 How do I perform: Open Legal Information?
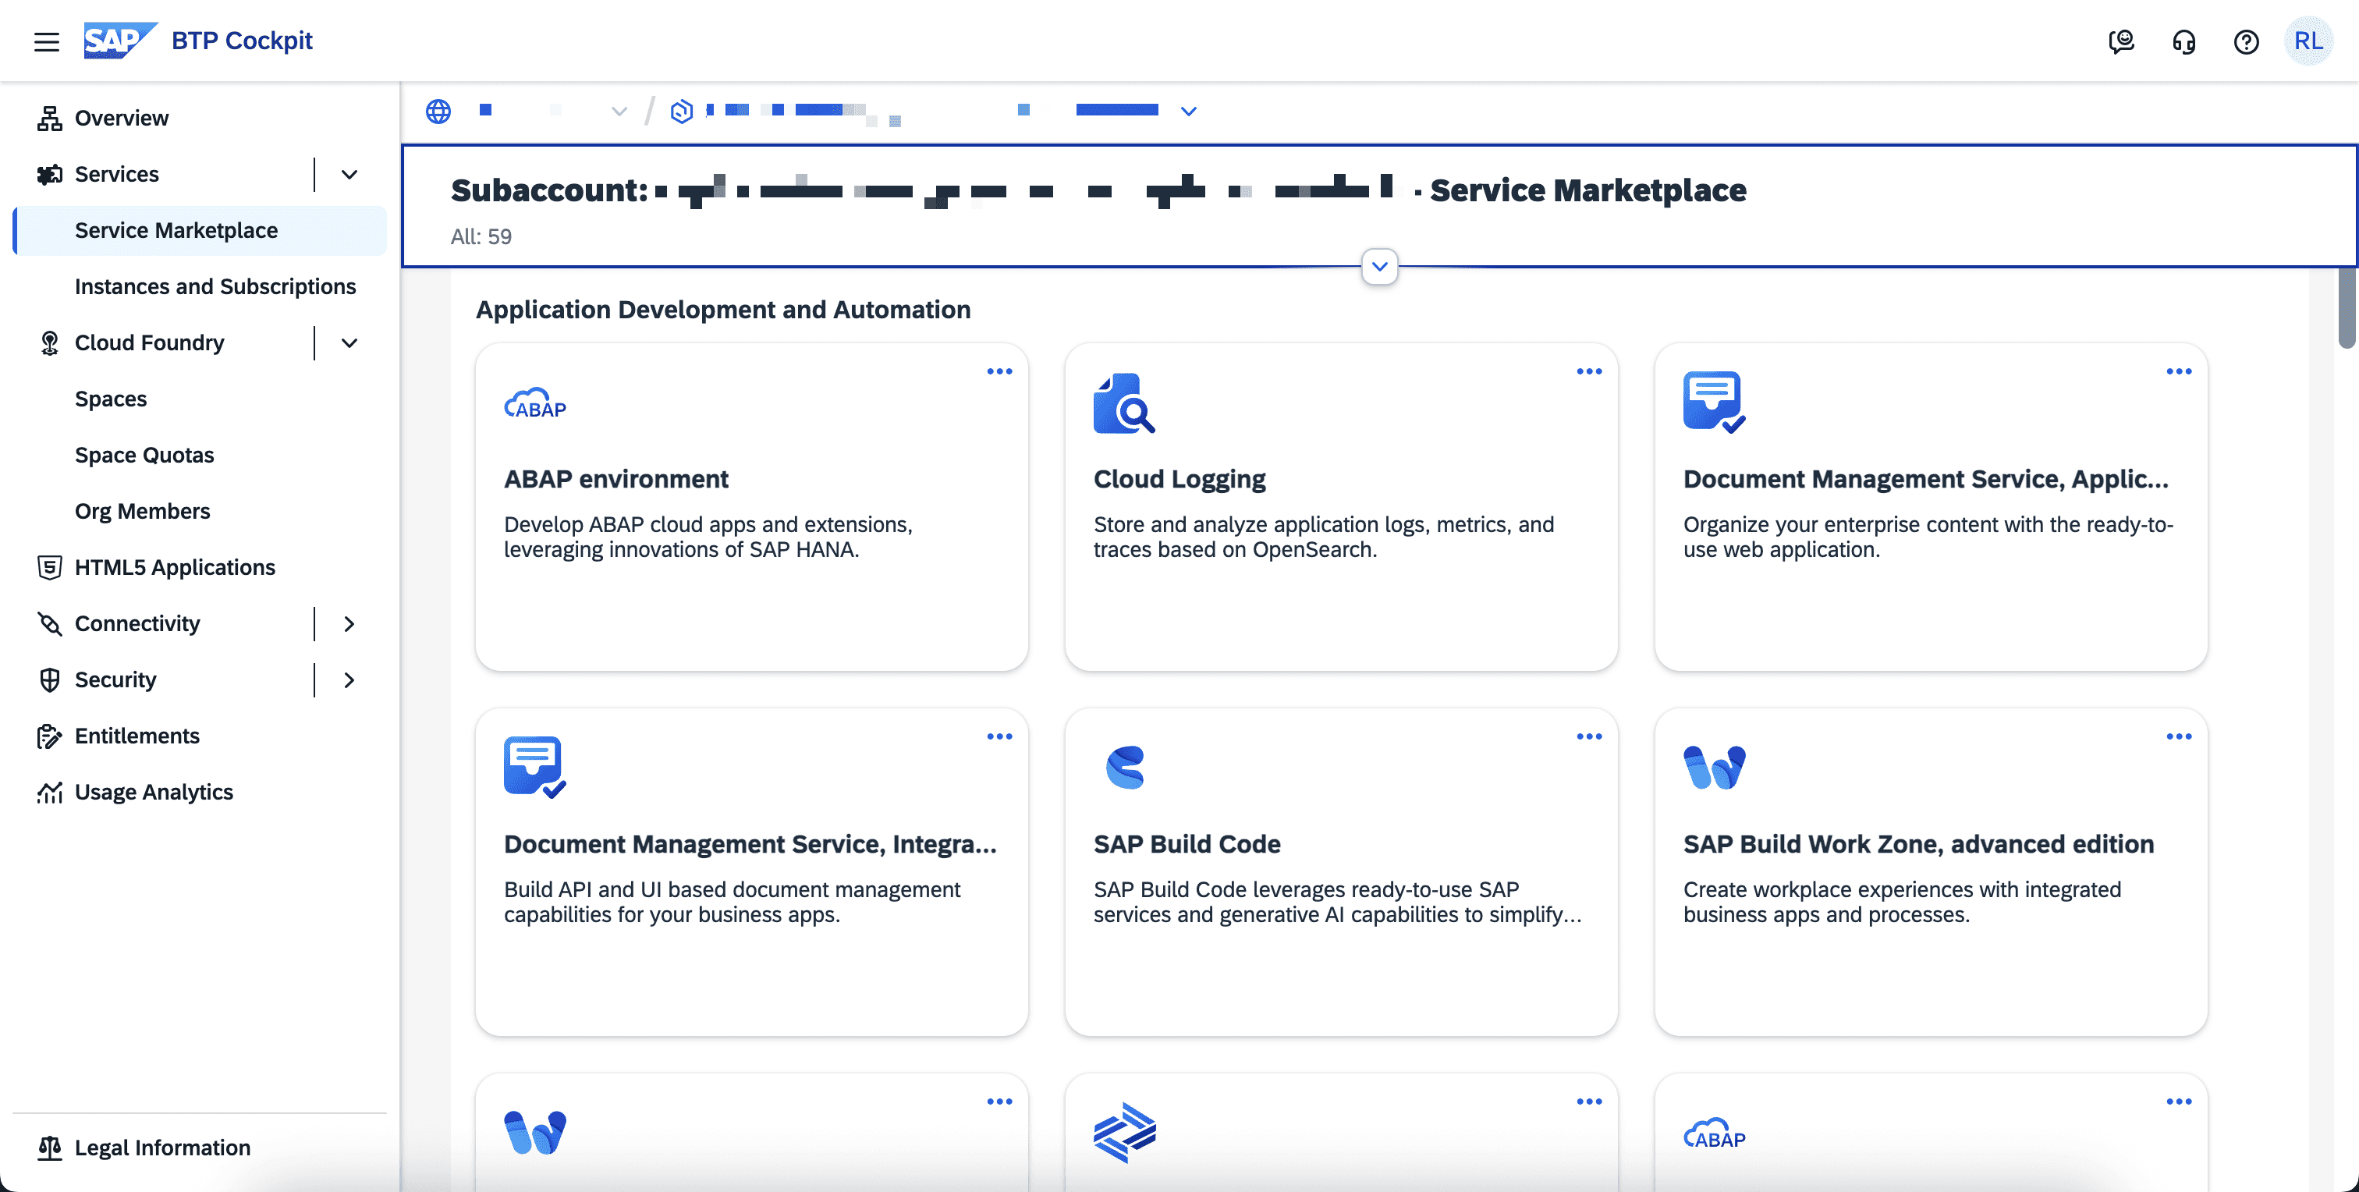[x=162, y=1147]
